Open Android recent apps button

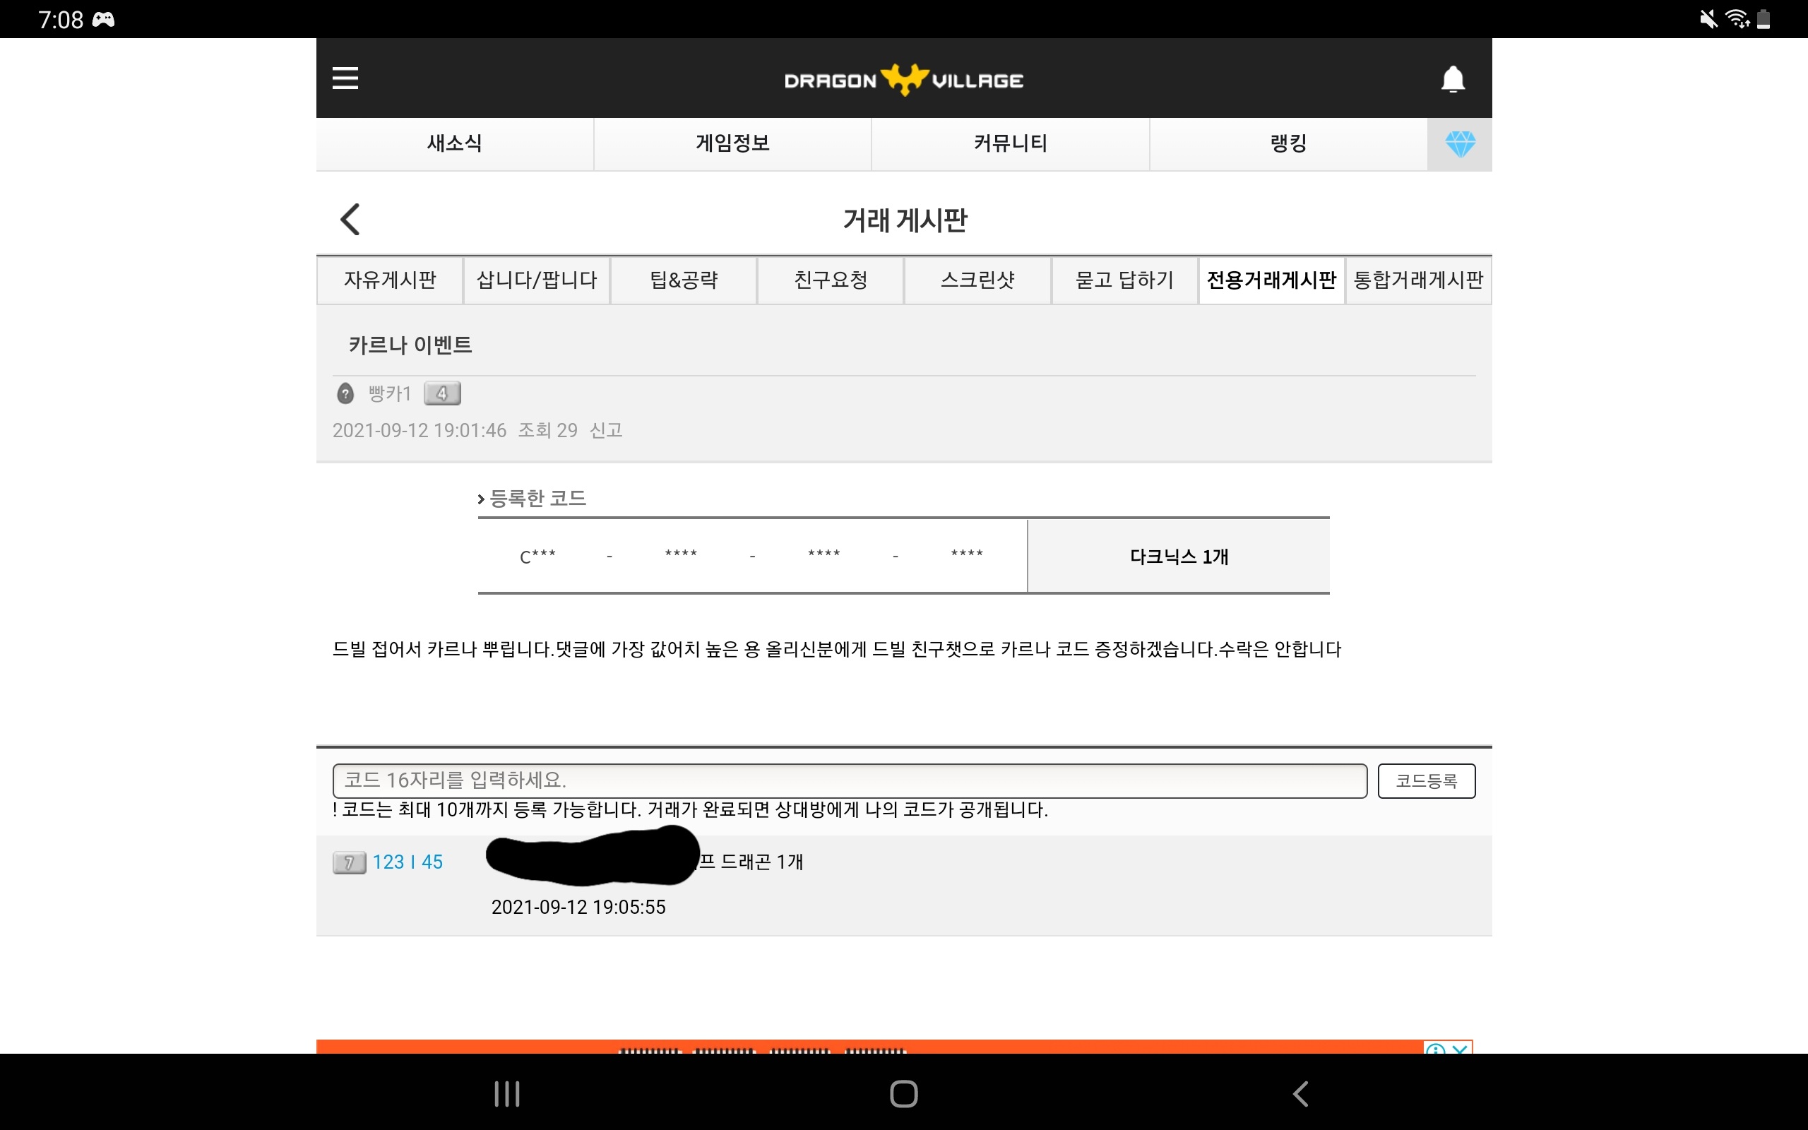506,1093
